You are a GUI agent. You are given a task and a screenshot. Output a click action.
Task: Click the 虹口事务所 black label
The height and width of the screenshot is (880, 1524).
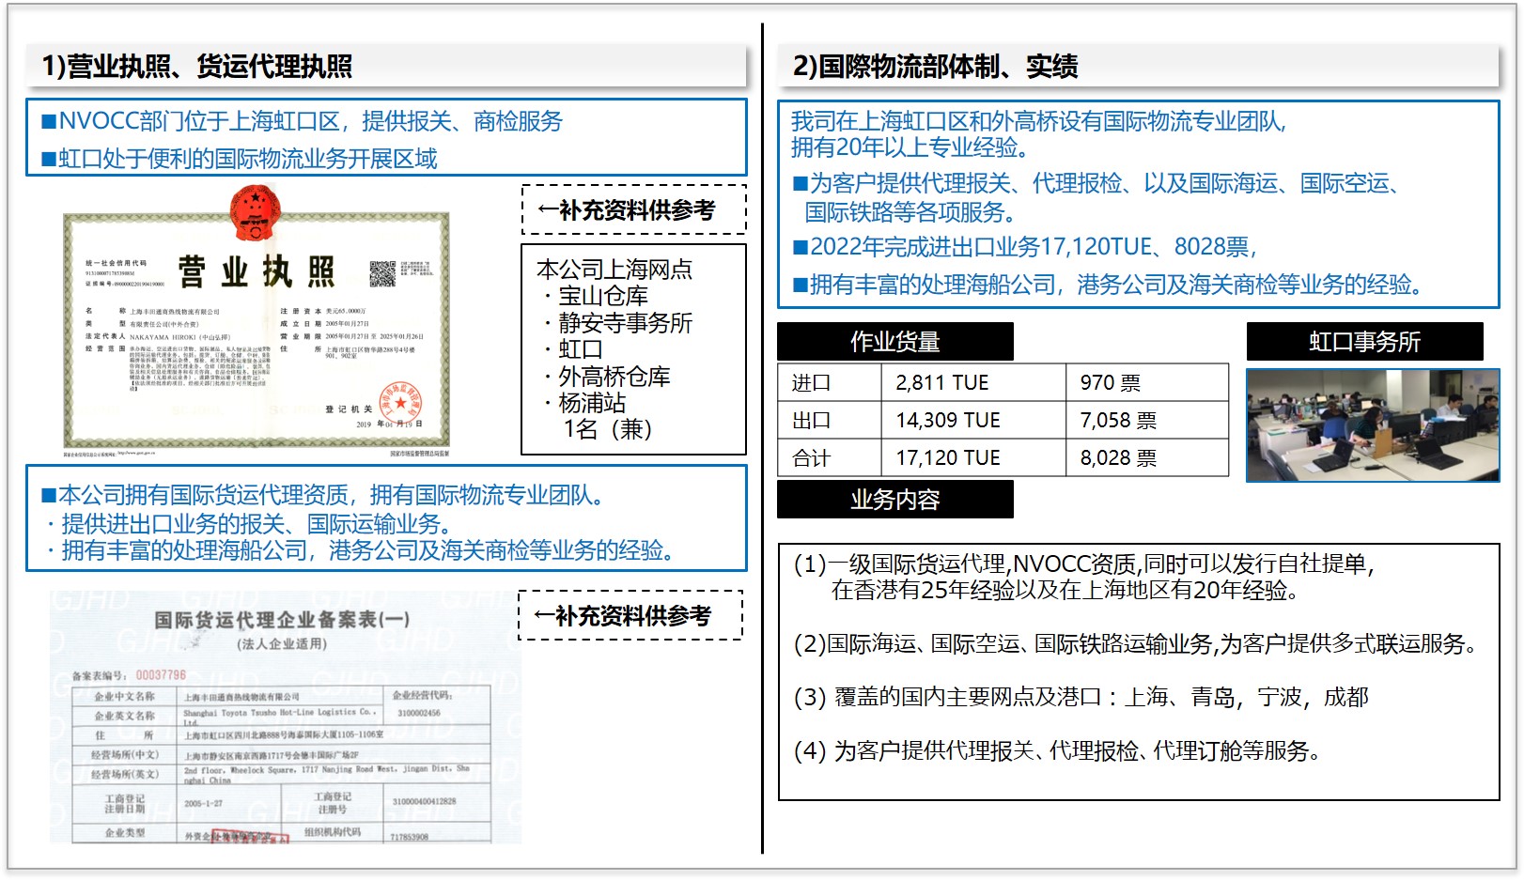(1364, 342)
